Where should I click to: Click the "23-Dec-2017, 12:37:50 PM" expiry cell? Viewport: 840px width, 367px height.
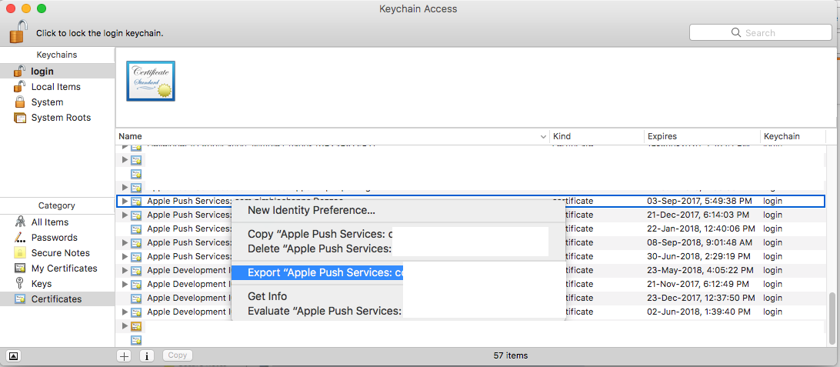702,298
